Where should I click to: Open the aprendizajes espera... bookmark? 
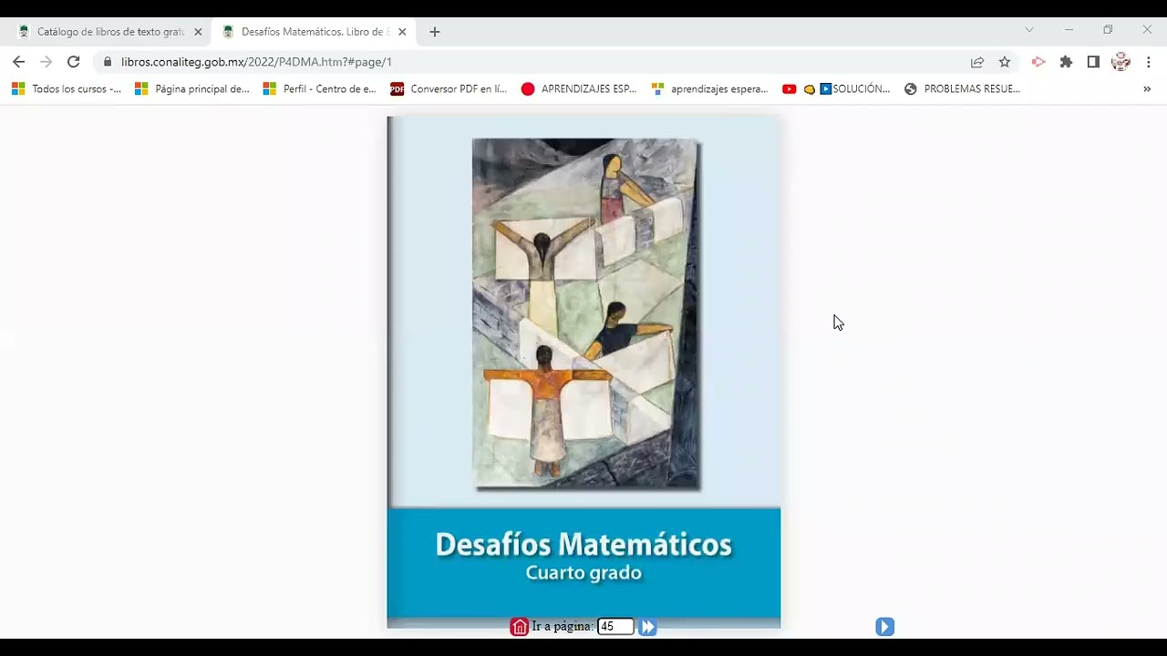(x=709, y=89)
